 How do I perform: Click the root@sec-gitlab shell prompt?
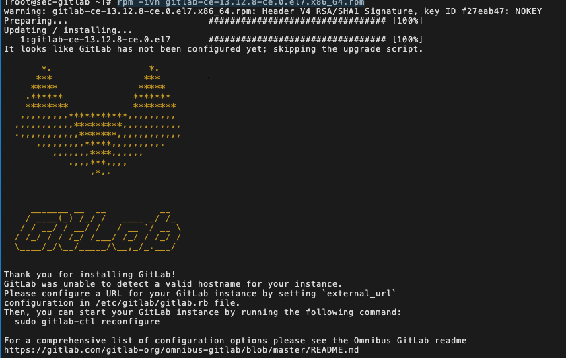point(58,3)
